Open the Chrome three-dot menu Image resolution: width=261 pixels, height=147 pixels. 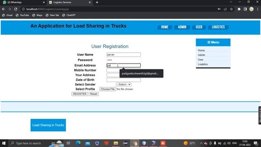click(257, 9)
